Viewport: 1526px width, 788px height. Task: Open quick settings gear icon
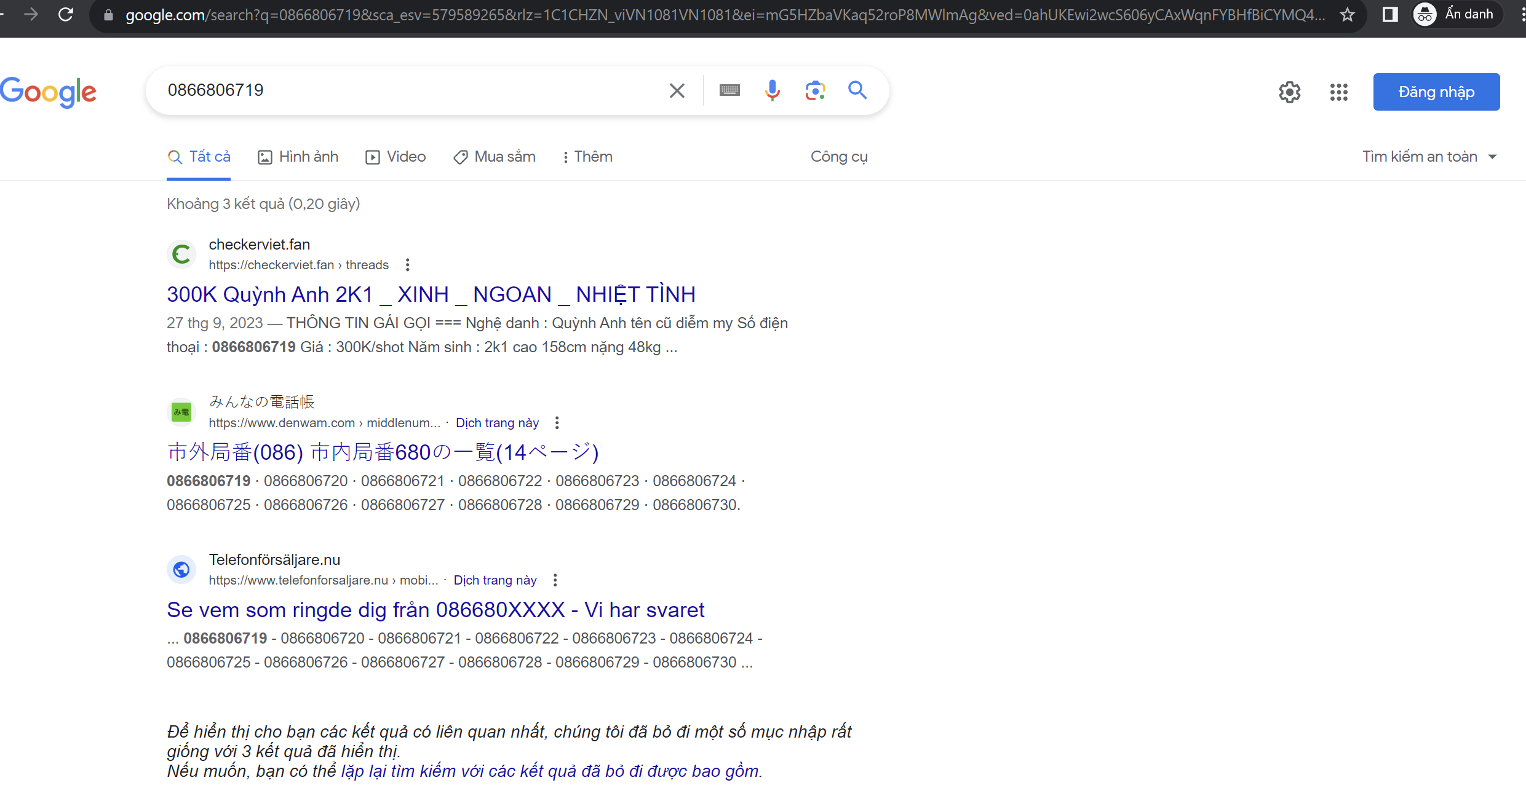coord(1290,92)
